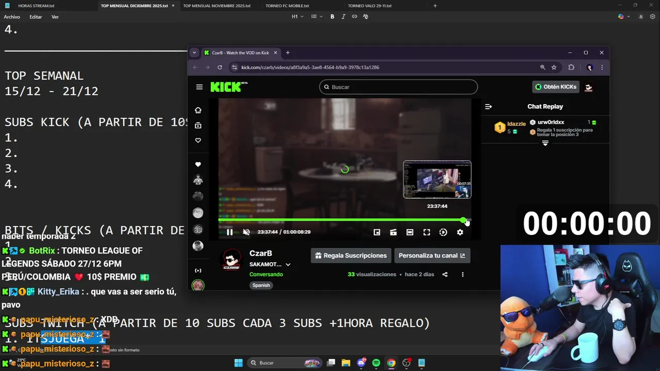
Task: Click the Buscar search field on Kick
Action: click(398, 87)
